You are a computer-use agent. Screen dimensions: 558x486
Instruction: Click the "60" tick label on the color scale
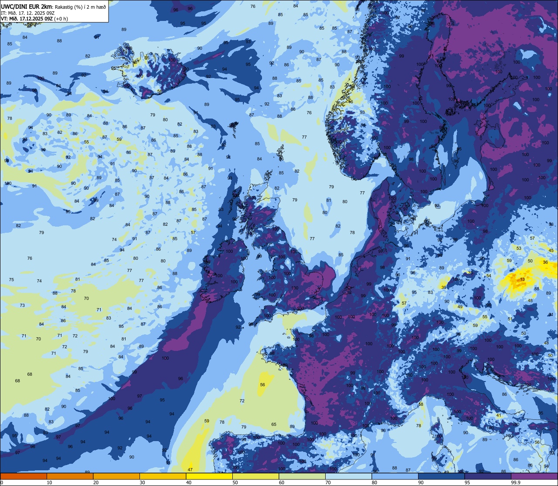tap(282, 483)
